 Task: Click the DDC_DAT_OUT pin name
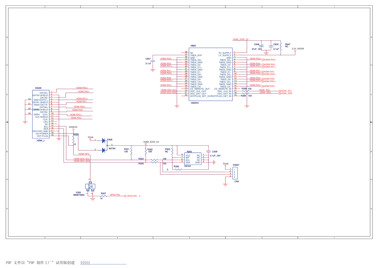pyautogui.click(x=198, y=94)
